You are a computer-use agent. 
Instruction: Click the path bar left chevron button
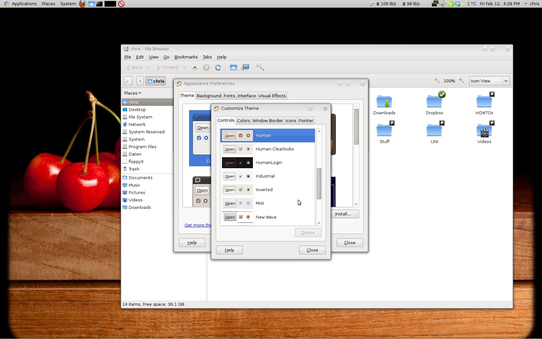(x=140, y=81)
